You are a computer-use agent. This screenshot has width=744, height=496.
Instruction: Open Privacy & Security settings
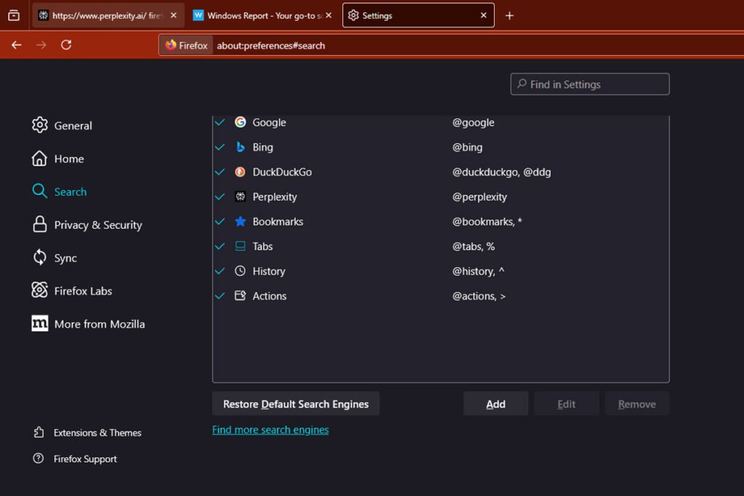click(x=87, y=225)
